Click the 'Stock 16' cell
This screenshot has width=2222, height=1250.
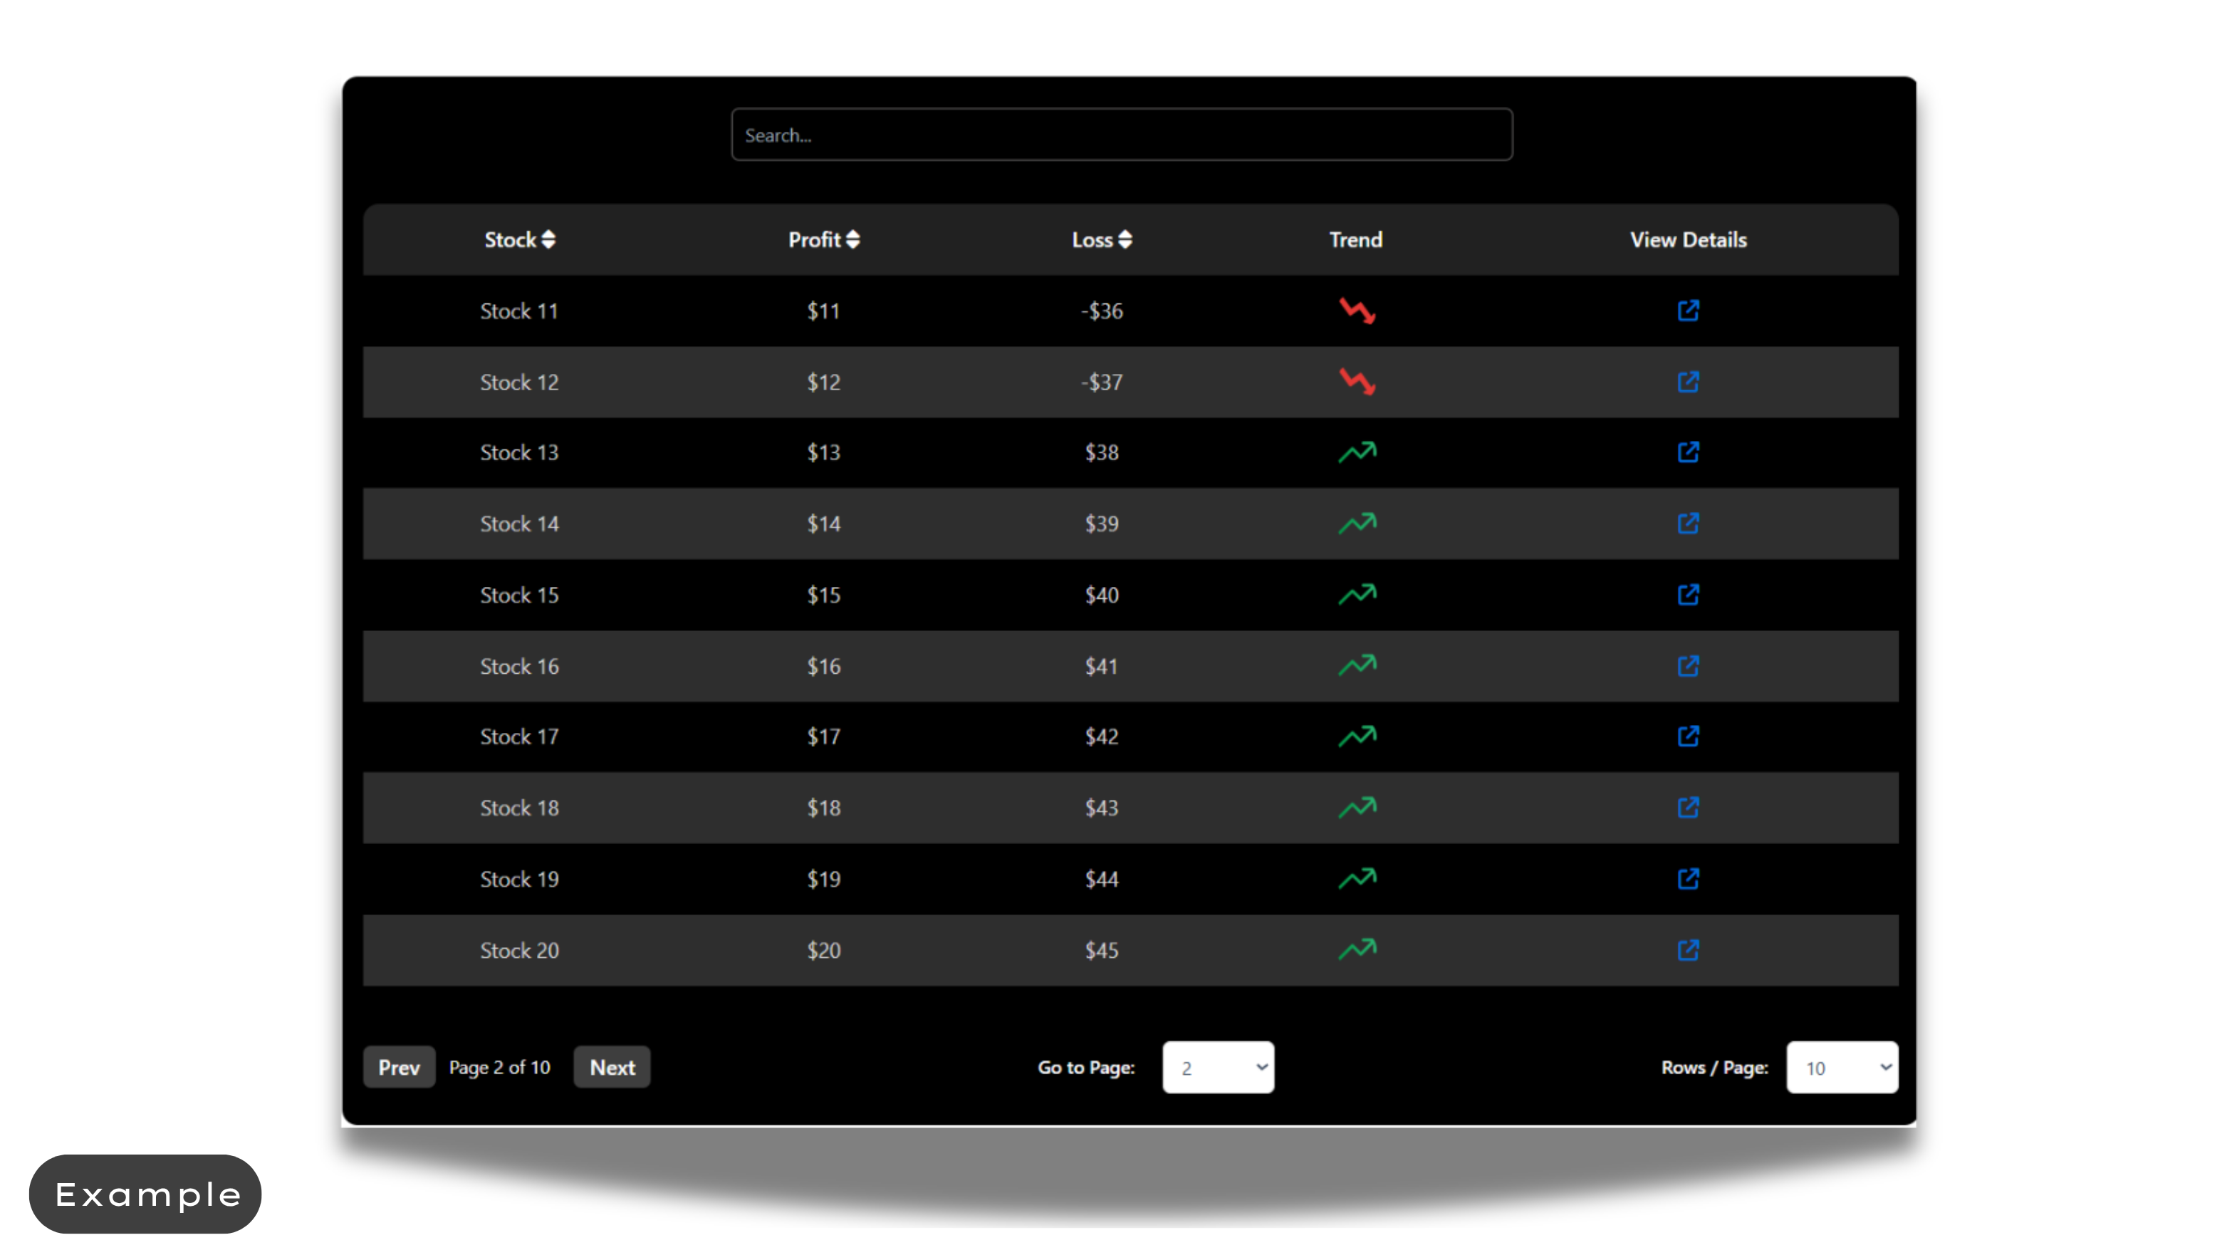click(519, 666)
